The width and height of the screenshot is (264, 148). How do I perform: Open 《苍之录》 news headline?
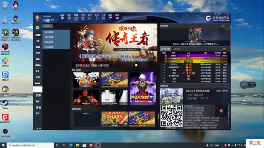click(198, 91)
